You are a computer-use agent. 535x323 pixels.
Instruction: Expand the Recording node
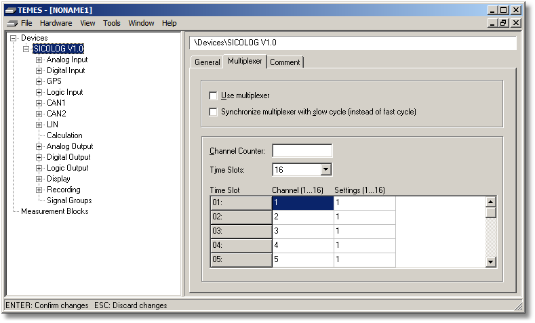tap(39, 190)
